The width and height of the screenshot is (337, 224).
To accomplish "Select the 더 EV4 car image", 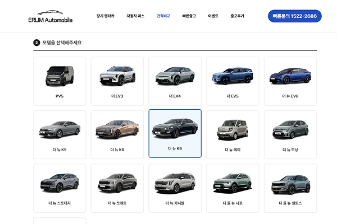I will pos(175,76).
